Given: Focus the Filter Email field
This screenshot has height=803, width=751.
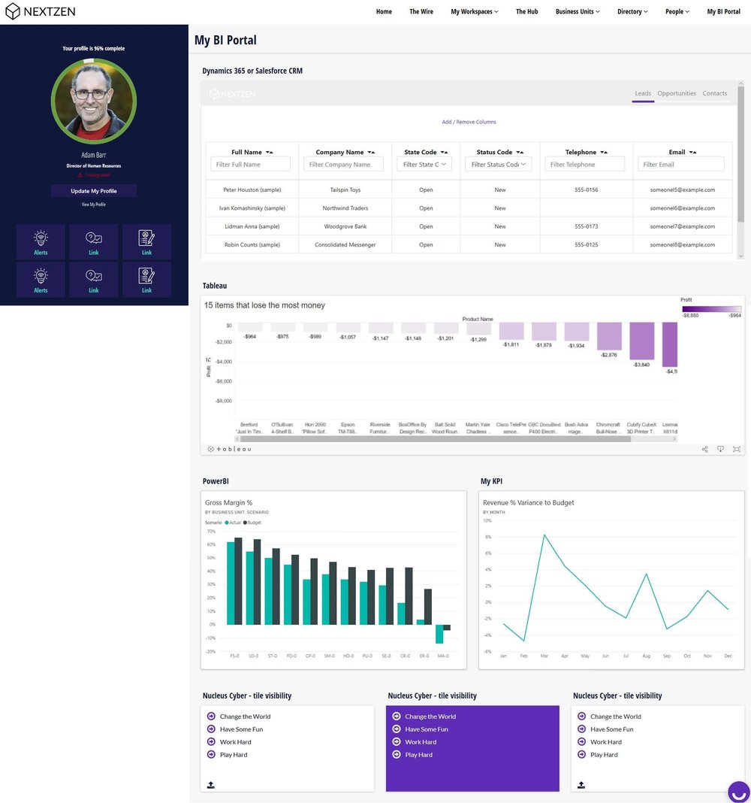Looking at the screenshot, I should pyautogui.click(x=681, y=165).
